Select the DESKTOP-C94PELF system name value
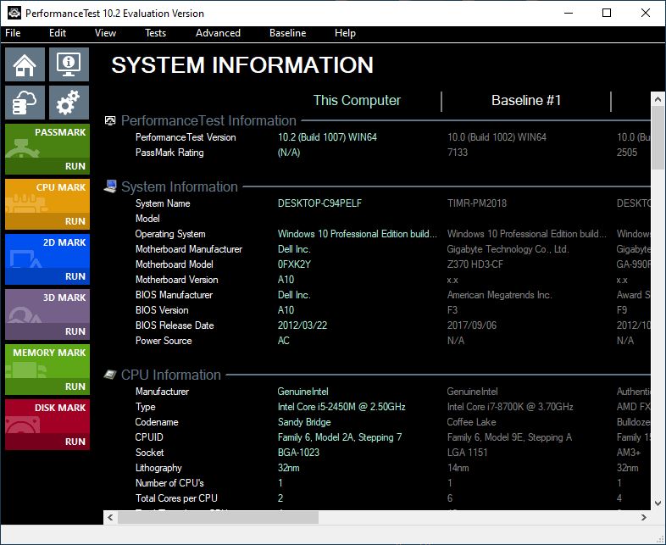 click(x=319, y=203)
